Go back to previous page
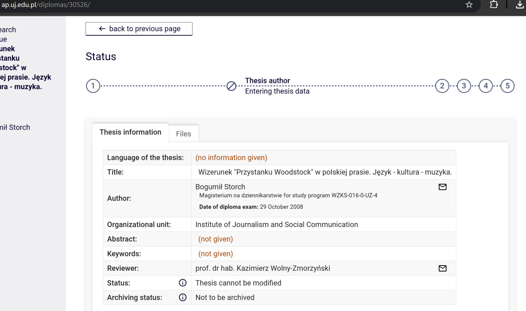This screenshot has height=311, width=526. 139,29
